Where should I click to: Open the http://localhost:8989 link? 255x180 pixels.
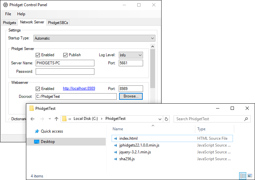click(x=79, y=88)
